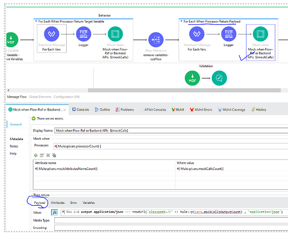Open the Outline tab
The image size is (288, 239).
click(102, 109)
